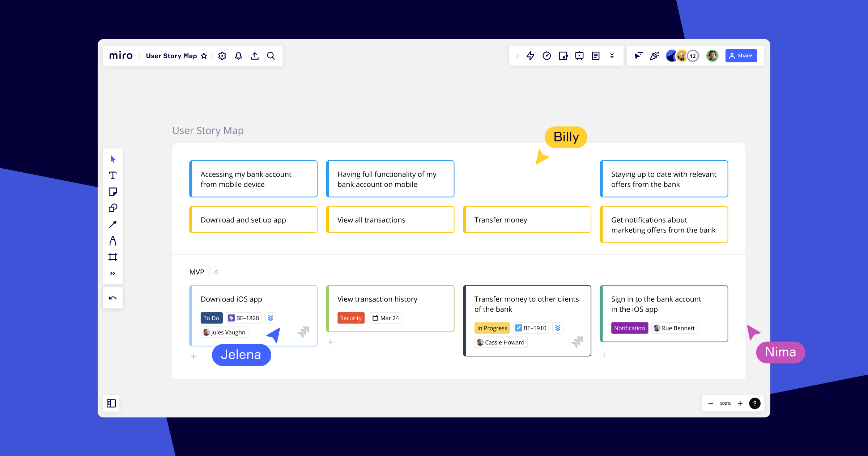
Task: Open the notifications bell
Action: [x=238, y=56]
